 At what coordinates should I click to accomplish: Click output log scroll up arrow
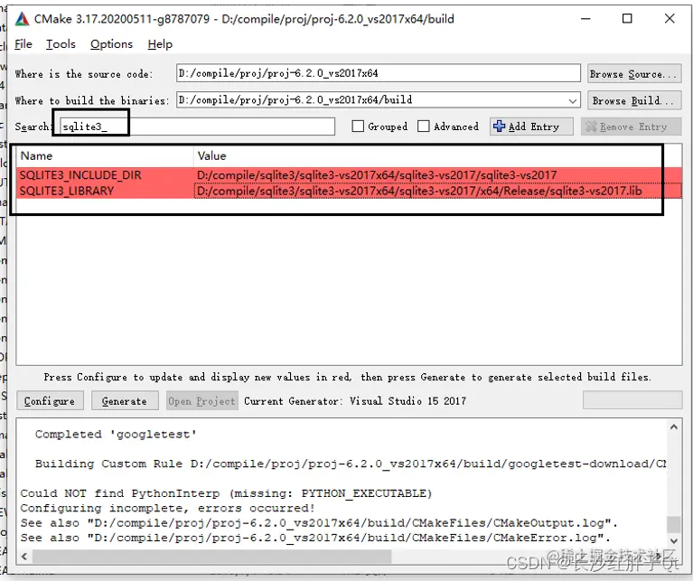[x=673, y=426]
